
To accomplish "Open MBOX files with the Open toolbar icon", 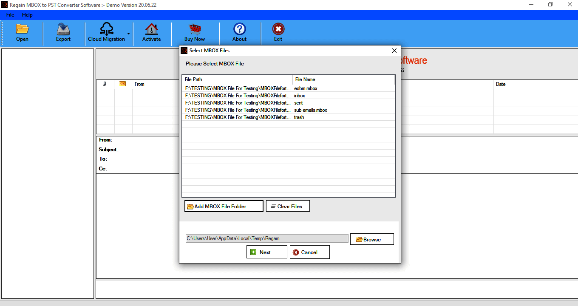I will pos(22,33).
